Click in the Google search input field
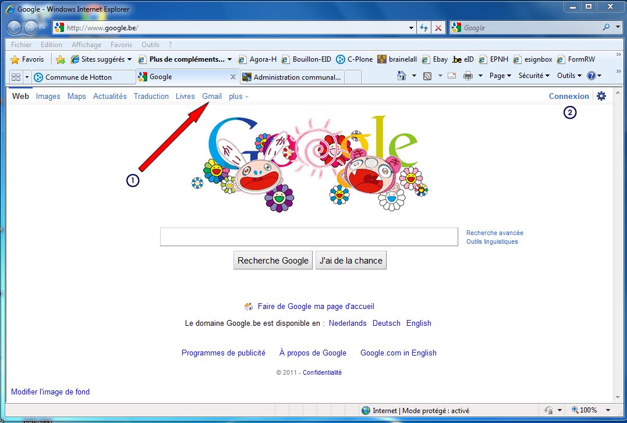This screenshot has height=423, width=627. click(309, 237)
